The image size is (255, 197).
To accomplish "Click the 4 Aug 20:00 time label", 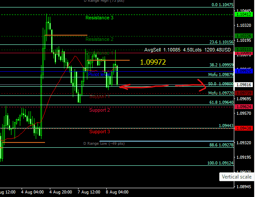I will pos(60,192).
